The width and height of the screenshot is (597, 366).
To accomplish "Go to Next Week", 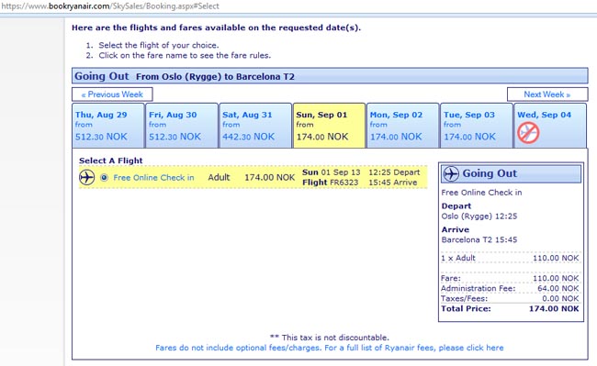I will pyautogui.click(x=547, y=94).
